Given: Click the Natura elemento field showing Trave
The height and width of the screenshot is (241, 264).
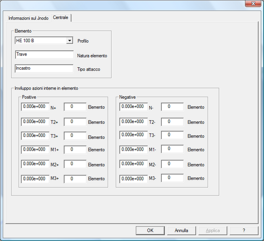Looking at the screenshot, I should pos(44,55).
